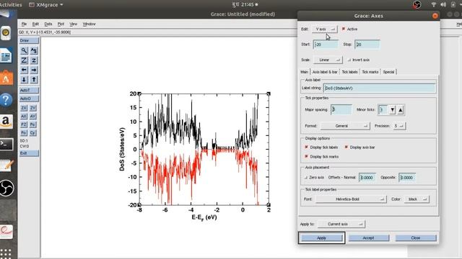Open the Precision dropdown
The width and height of the screenshot is (462, 259).
[399, 126]
